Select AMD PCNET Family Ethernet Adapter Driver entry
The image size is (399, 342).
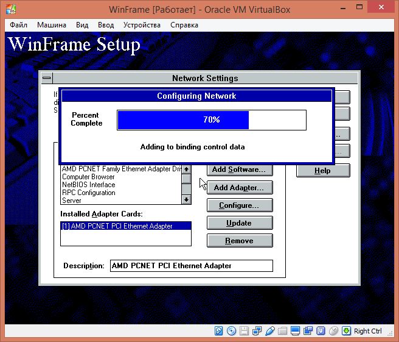coord(122,169)
